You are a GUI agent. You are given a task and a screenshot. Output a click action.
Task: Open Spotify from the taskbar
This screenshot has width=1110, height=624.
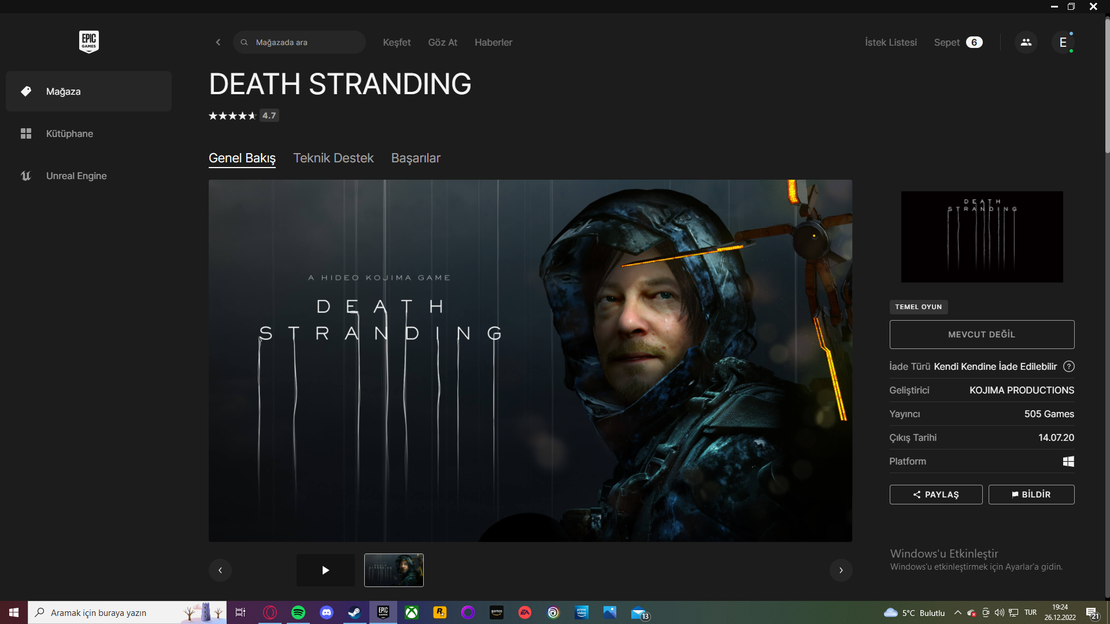pos(298,612)
